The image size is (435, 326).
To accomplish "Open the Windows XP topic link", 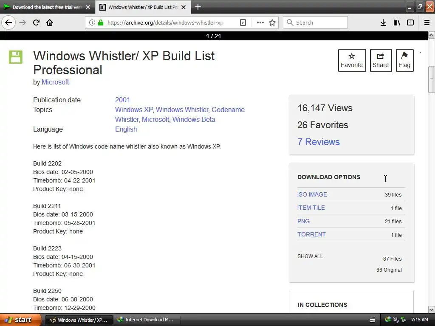I will (134, 110).
